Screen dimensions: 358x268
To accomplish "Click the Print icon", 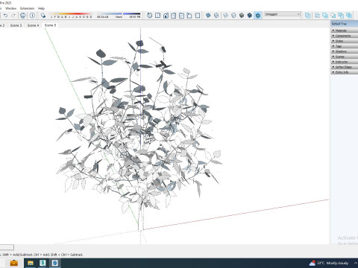I will (23, 16).
